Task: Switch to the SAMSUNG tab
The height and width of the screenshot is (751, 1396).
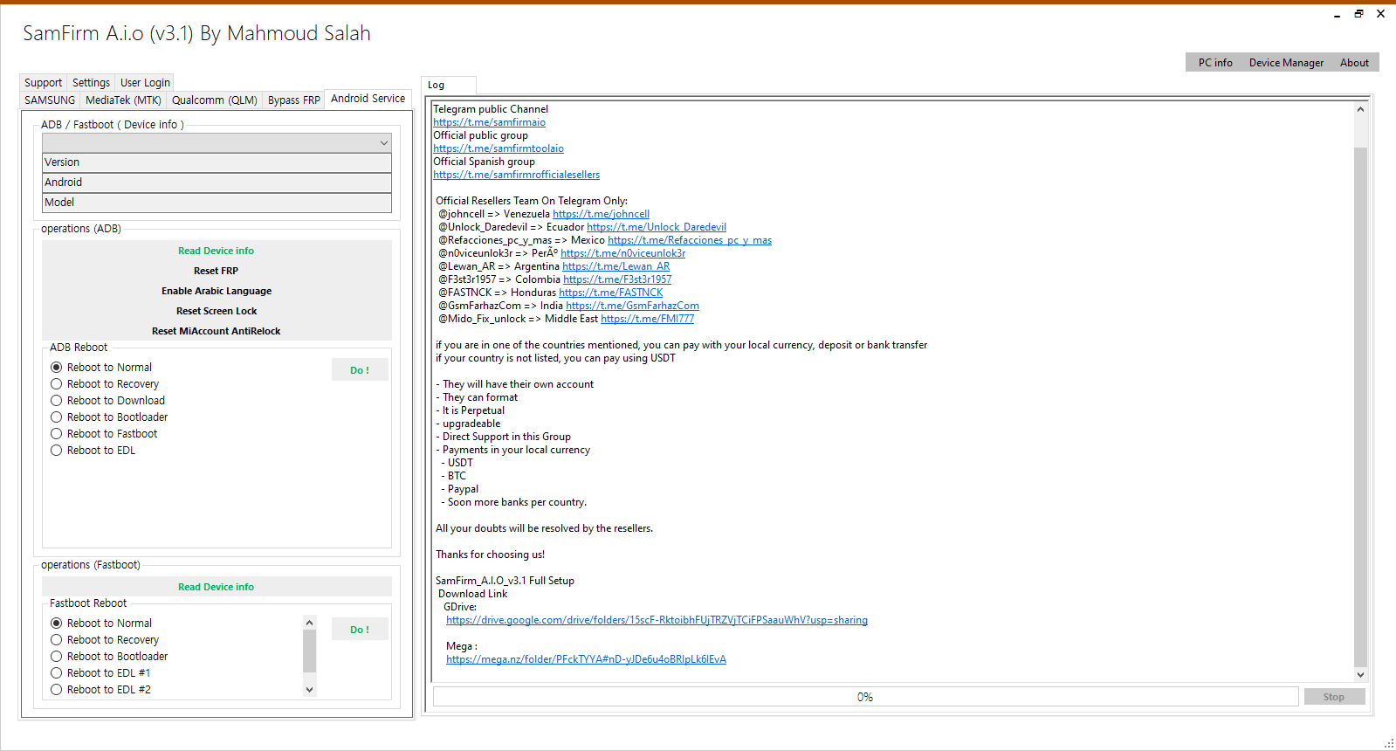Action: point(50,100)
